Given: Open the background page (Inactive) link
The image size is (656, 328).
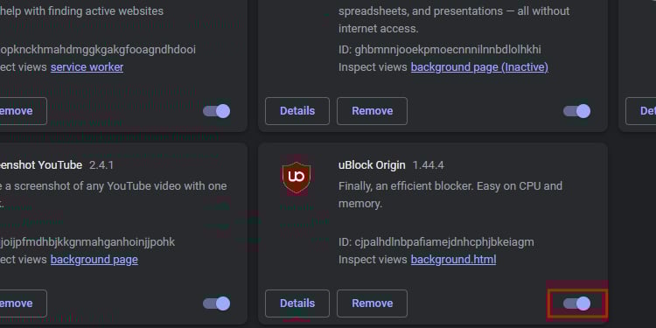Looking at the screenshot, I should [x=479, y=67].
